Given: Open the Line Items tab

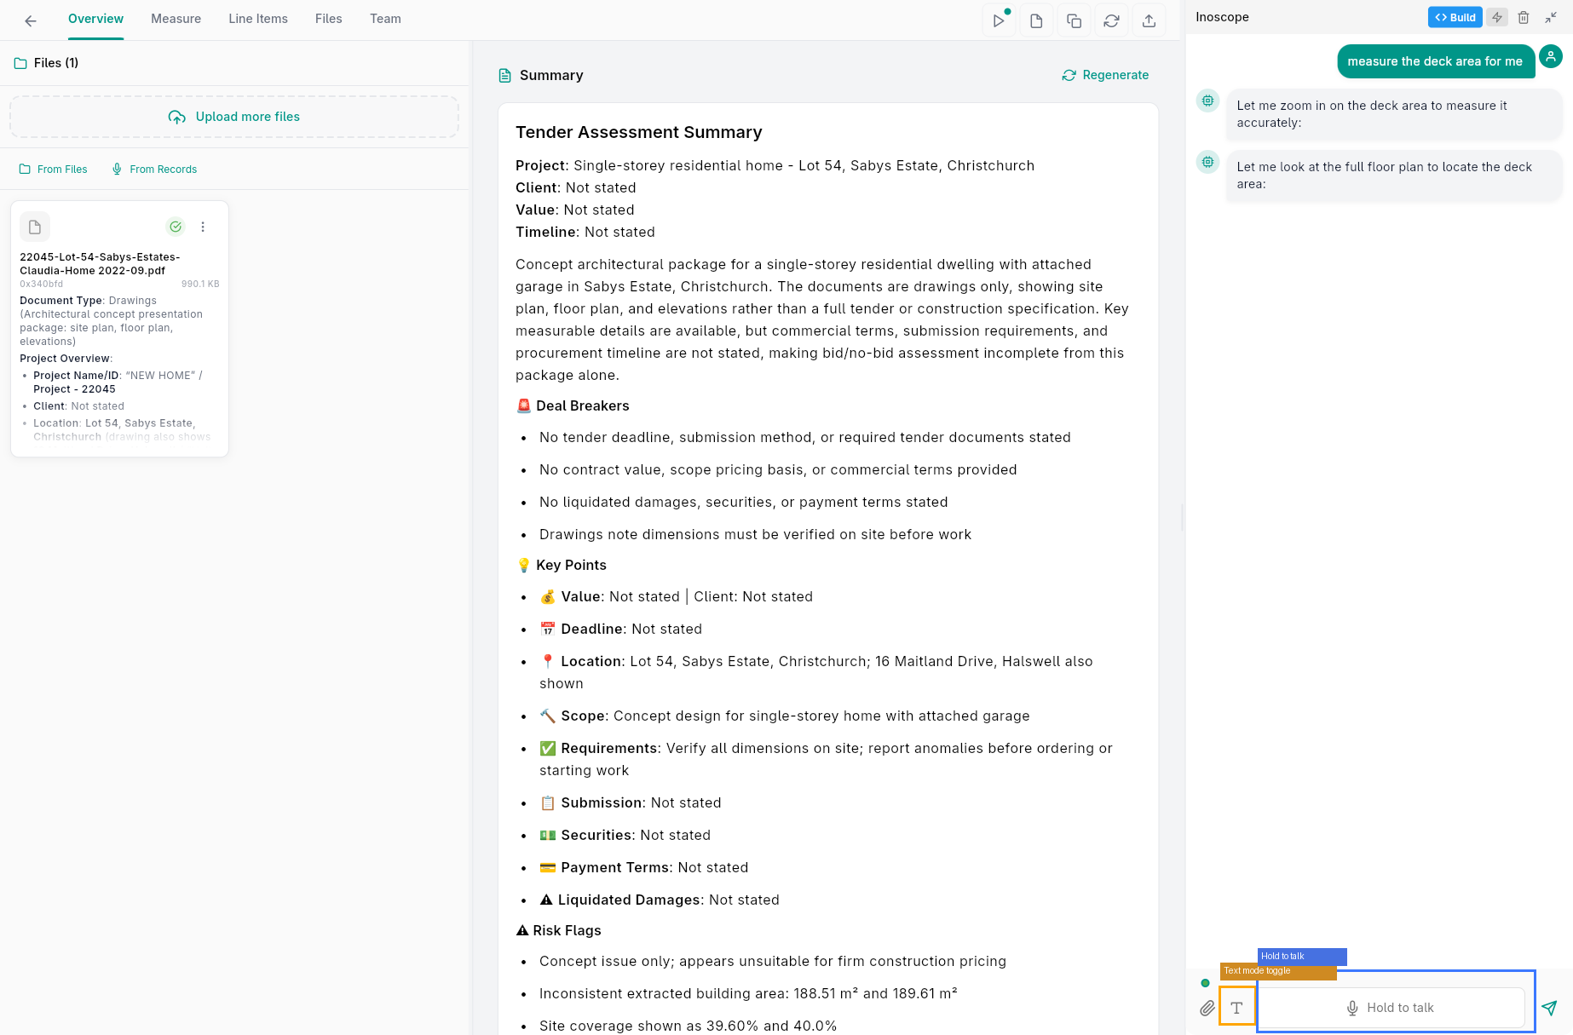Looking at the screenshot, I should (x=258, y=19).
